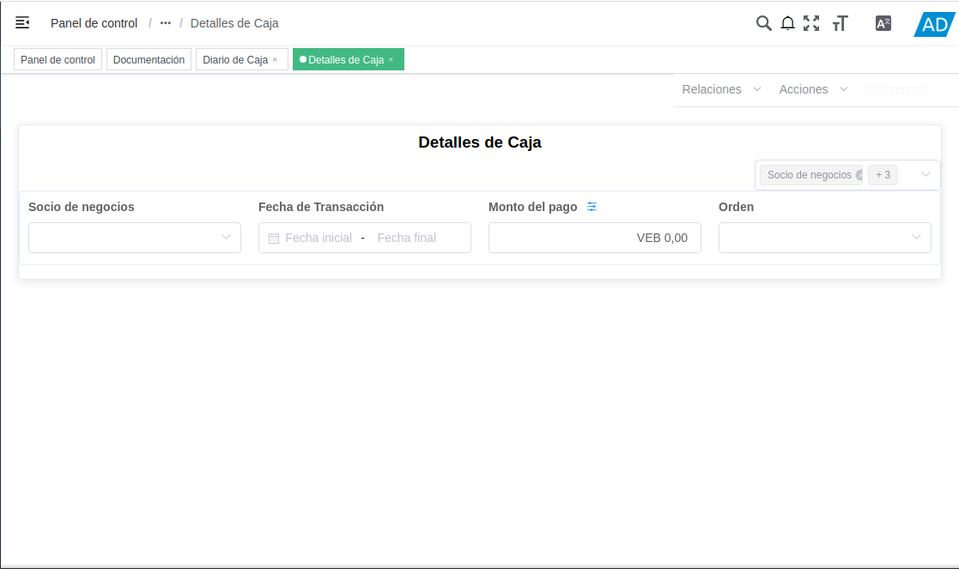Open the notifications bell
The width and height of the screenshot is (959, 569).
pos(787,23)
